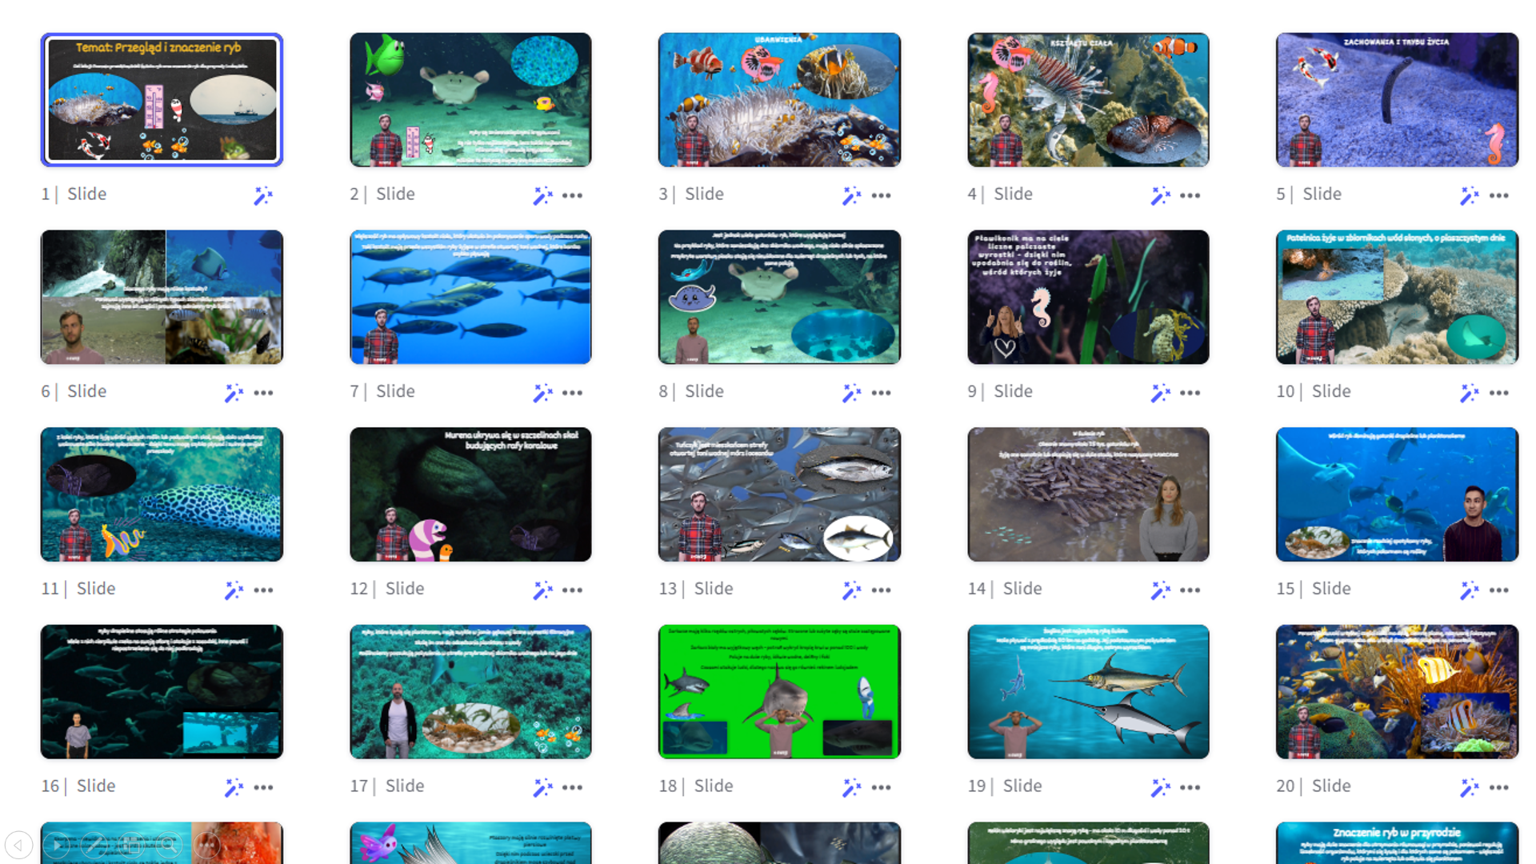Expand the options menu for slide 15

pyautogui.click(x=1498, y=590)
